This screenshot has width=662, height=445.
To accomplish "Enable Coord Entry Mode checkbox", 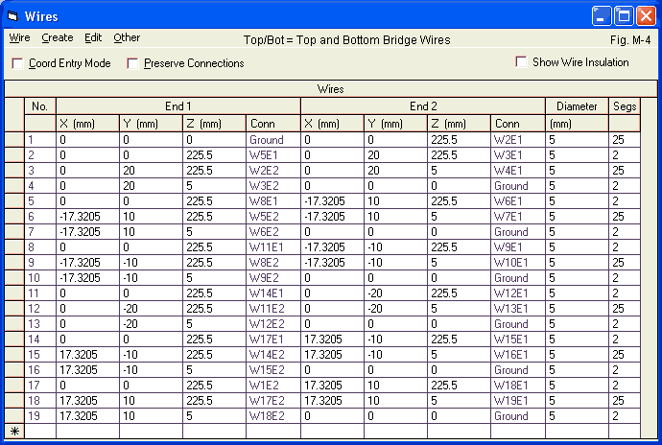I will click(17, 63).
